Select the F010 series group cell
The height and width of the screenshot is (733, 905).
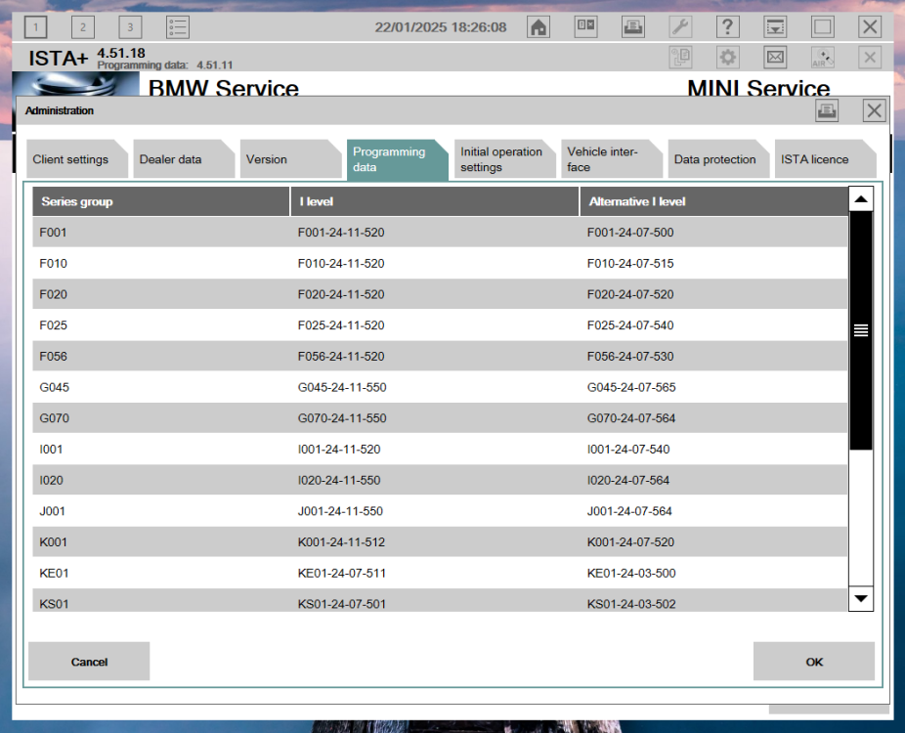tap(53, 264)
